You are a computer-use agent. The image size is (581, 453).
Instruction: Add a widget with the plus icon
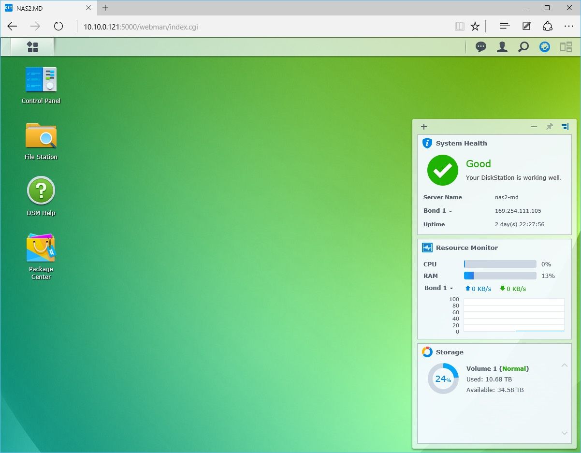coord(424,127)
